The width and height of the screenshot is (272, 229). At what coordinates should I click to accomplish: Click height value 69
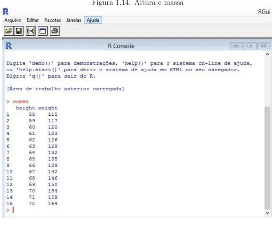(x=32, y=184)
